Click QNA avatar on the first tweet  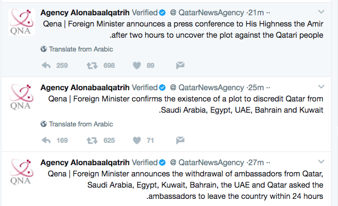coord(21,22)
